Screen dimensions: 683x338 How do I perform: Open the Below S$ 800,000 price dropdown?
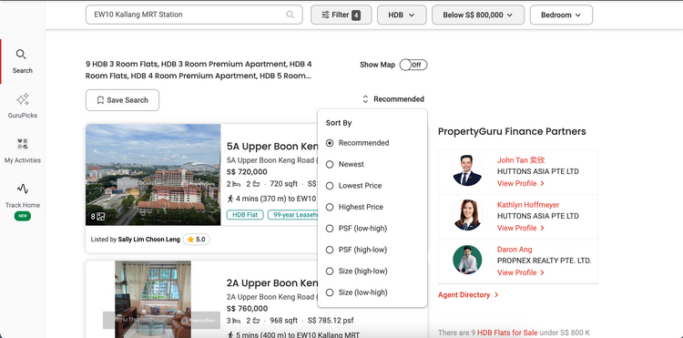coord(478,15)
